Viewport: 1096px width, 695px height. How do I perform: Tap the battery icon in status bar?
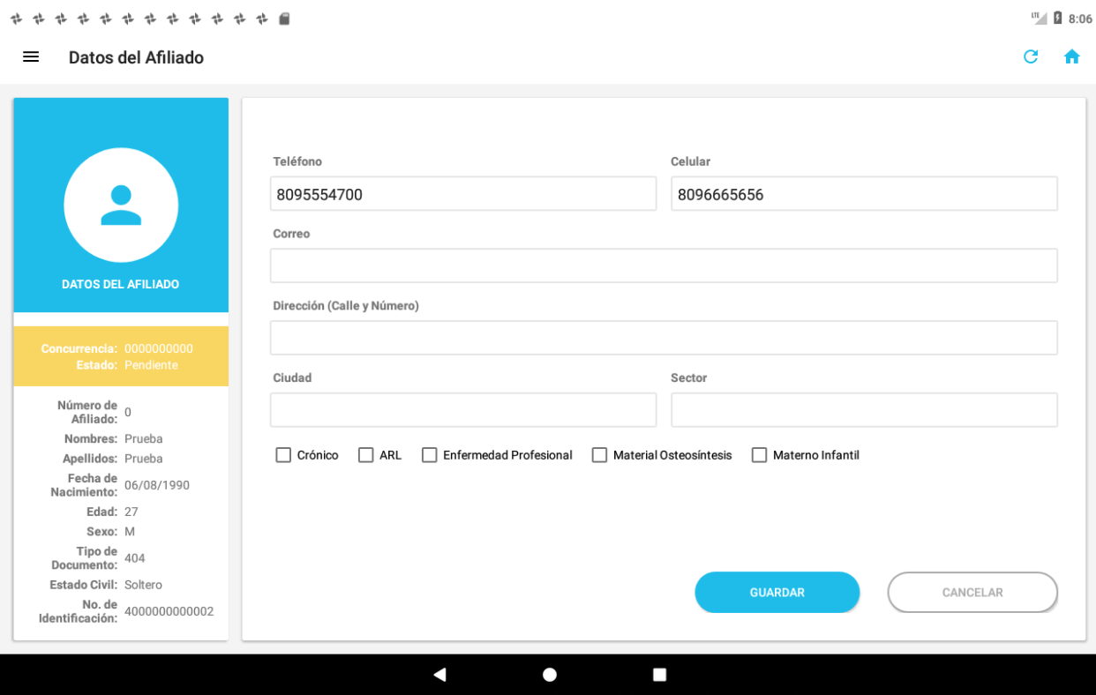point(1057,19)
